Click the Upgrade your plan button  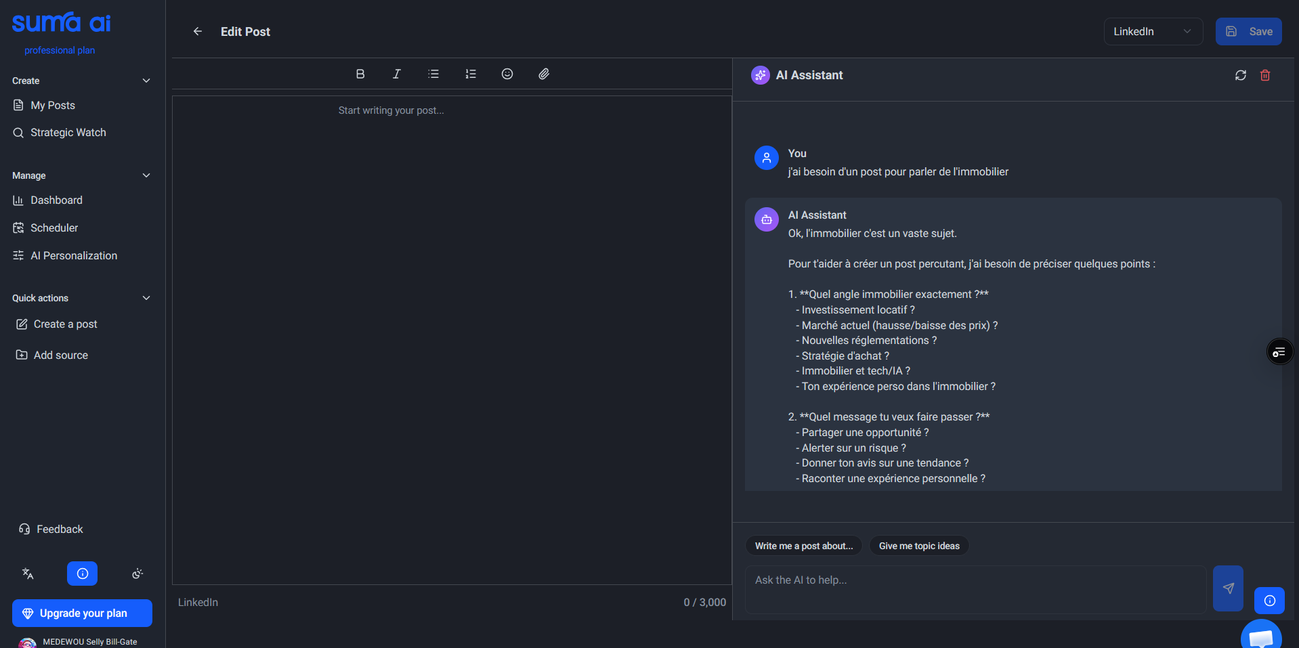click(82, 613)
